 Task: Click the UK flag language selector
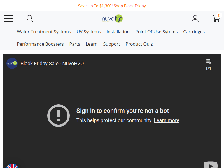tap(12, 166)
